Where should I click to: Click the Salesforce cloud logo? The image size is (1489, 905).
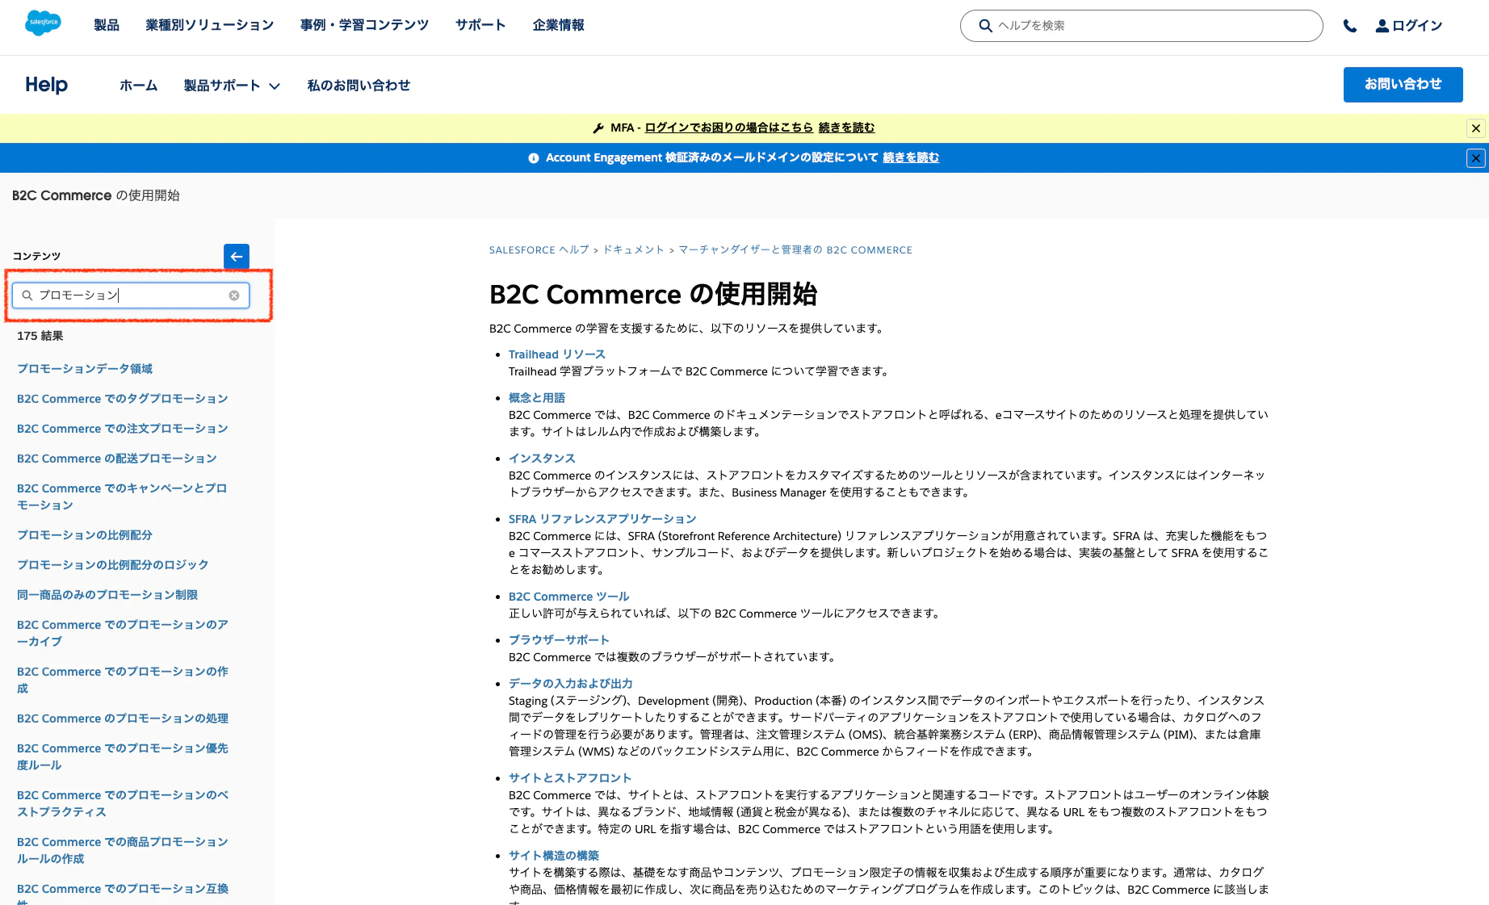pyautogui.click(x=43, y=23)
